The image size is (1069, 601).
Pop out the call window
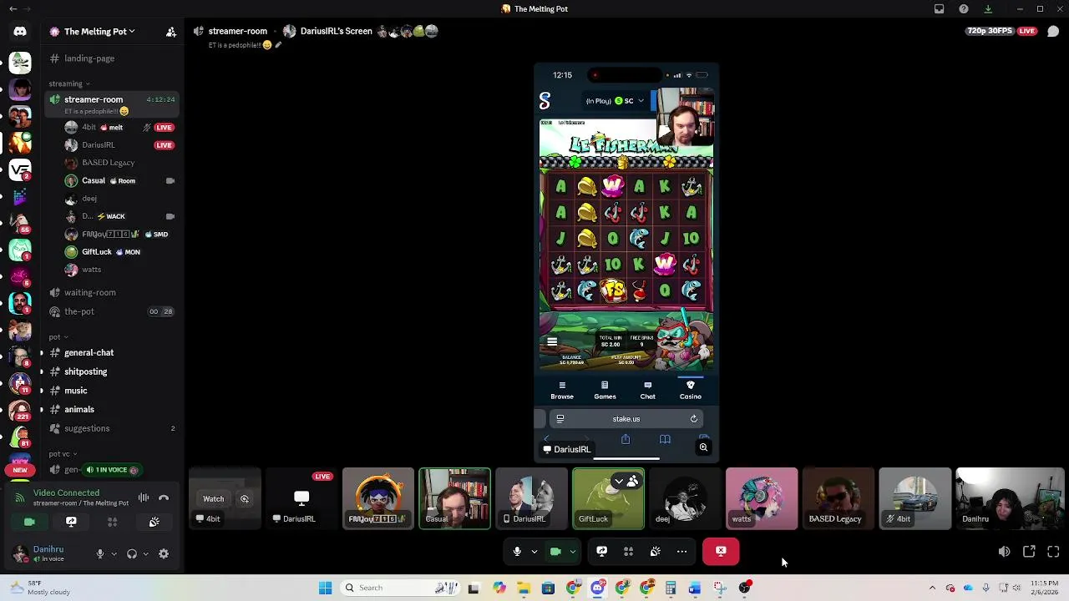[1029, 552]
